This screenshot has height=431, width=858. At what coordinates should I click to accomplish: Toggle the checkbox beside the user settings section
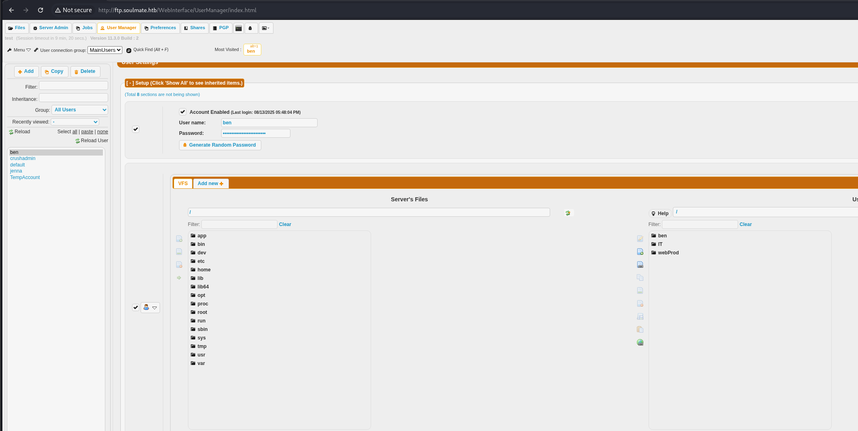(x=135, y=129)
